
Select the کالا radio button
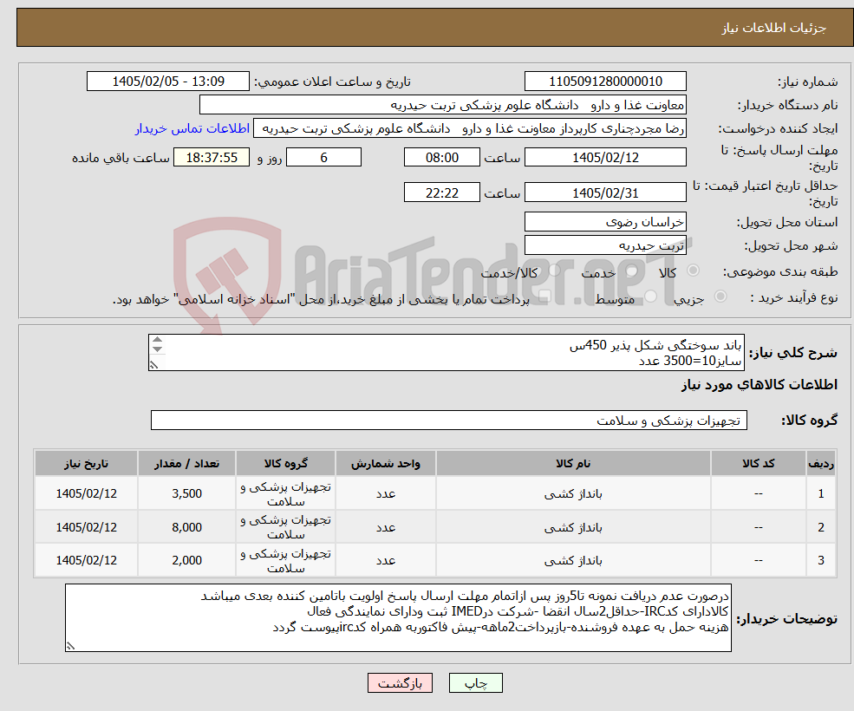click(x=694, y=271)
